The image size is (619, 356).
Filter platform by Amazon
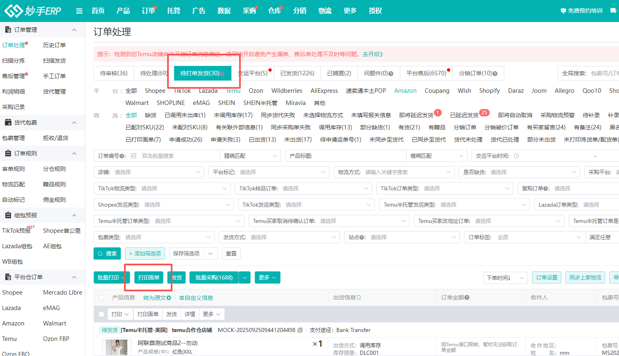point(405,91)
